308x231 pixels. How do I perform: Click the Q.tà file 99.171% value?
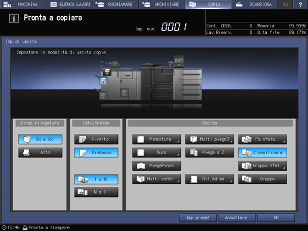point(297,32)
